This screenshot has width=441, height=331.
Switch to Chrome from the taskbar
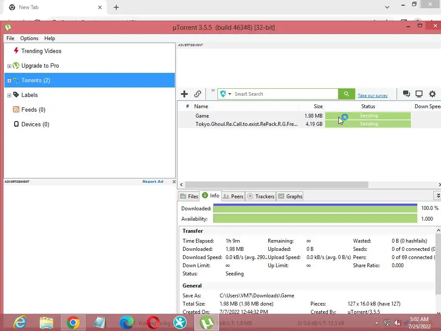[73, 322]
